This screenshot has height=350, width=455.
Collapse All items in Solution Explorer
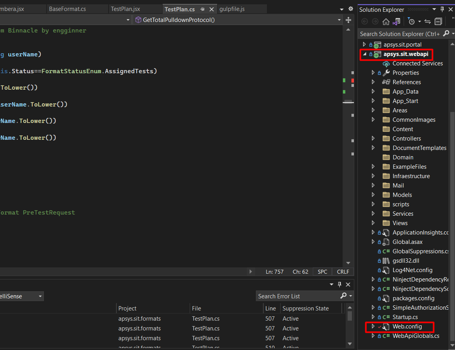(x=438, y=22)
